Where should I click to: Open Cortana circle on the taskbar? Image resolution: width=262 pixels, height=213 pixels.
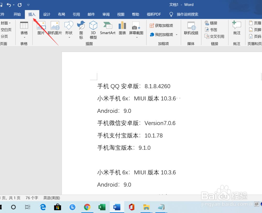coord(13,207)
